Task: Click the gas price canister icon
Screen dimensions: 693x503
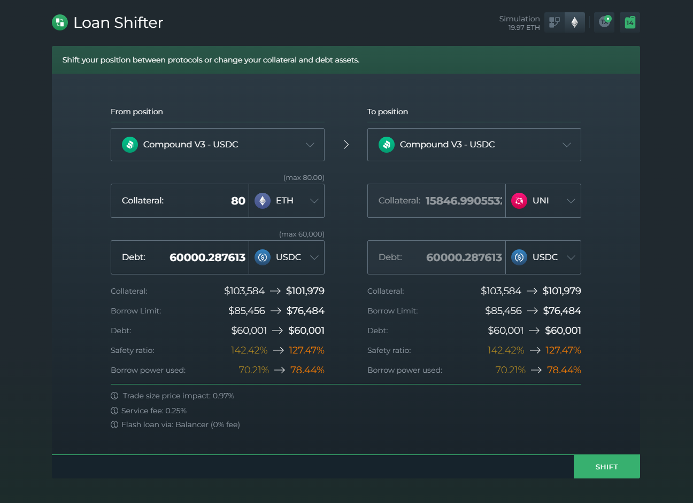Action: coord(630,22)
